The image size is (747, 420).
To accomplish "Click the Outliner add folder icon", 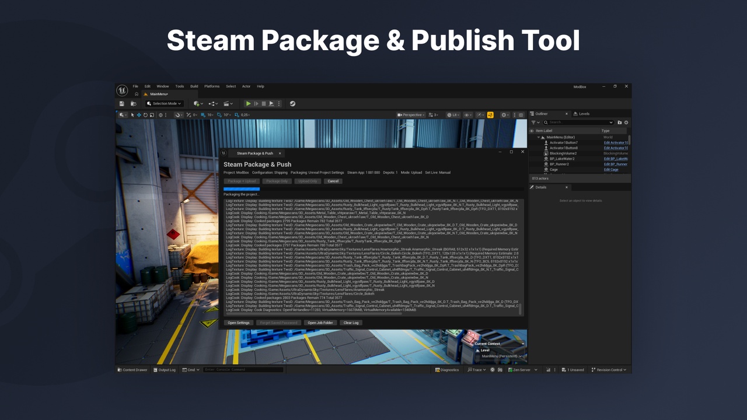I will (x=619, y=123).
